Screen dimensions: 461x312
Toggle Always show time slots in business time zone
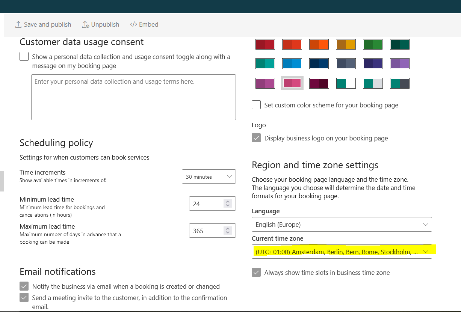click(x=256, y=272)
